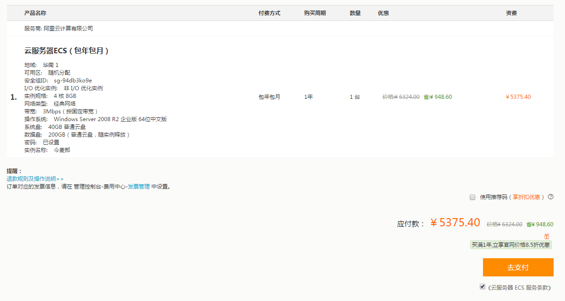The height and width of the screenshot is (301, 565).
Task: Click the 享折扣优惠 link
Action: pos(526,197)
